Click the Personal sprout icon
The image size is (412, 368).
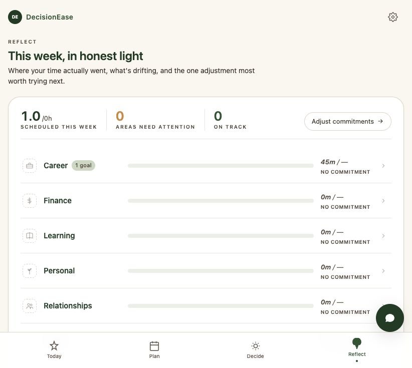(30, 271)
